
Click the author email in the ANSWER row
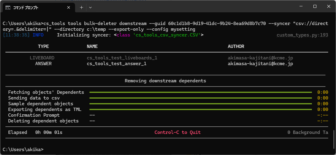260,64
